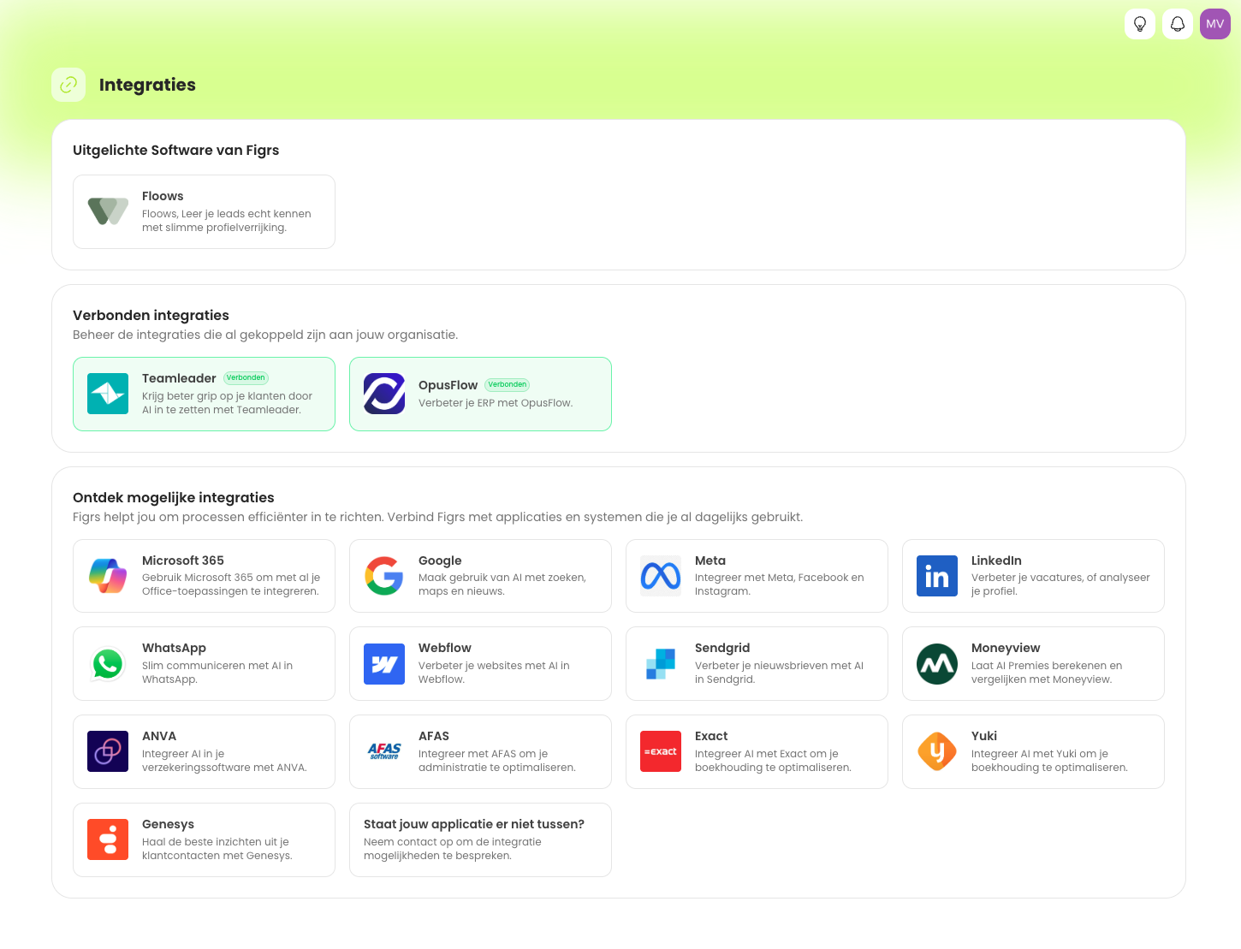
Task: Open the ANVA integration description
Action: pyautogui.click(x=224, y=761)
